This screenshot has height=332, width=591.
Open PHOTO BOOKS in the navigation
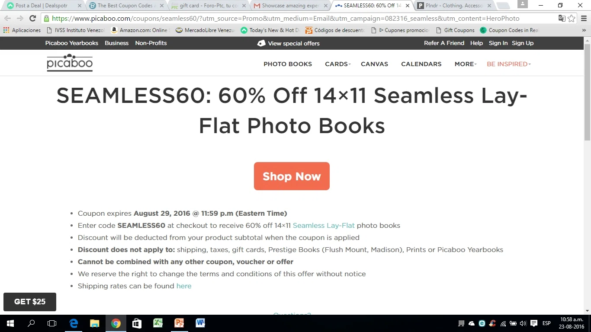tap(288, 64)
